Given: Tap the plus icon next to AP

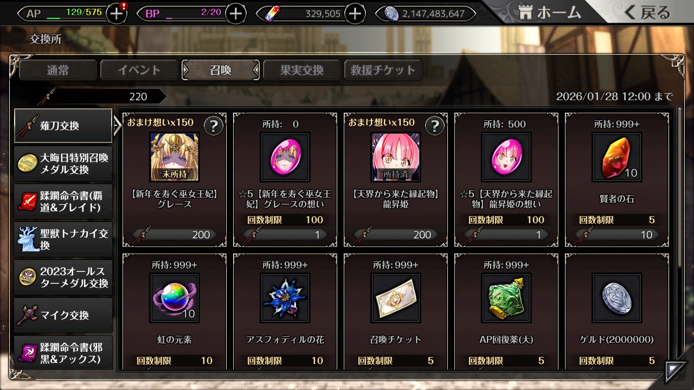Looking at the screenshot, I should (117, 14).
